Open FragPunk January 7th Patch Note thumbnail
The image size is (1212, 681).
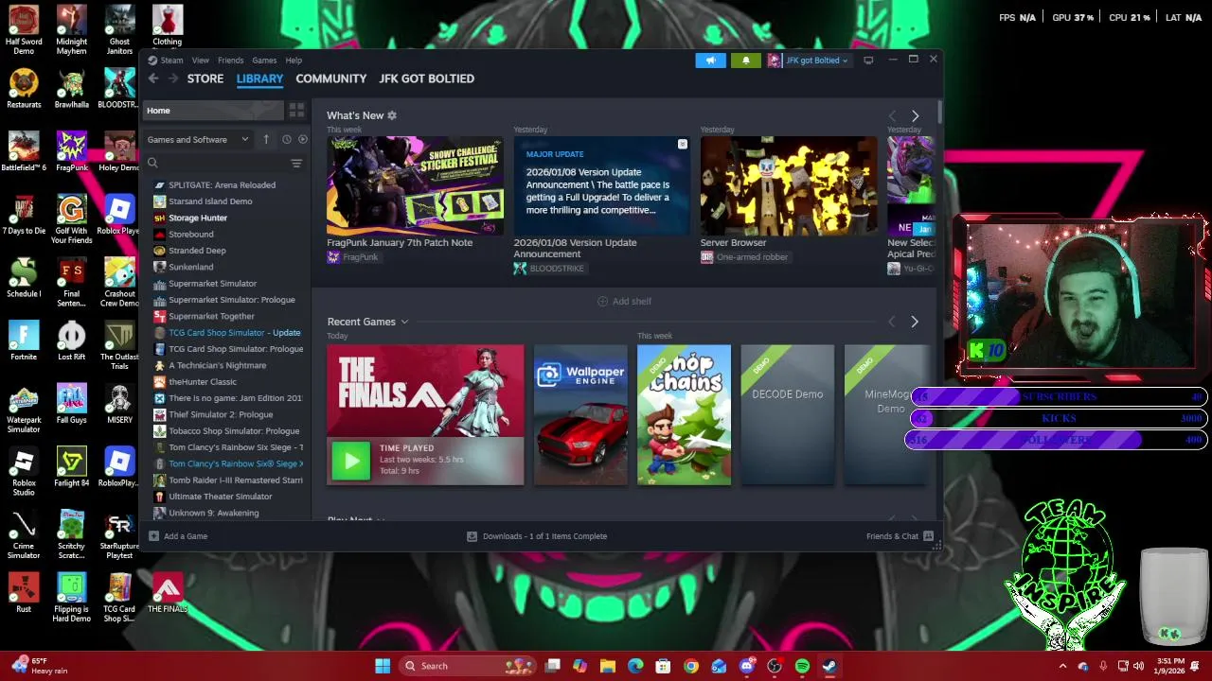(x=415, y=185)
